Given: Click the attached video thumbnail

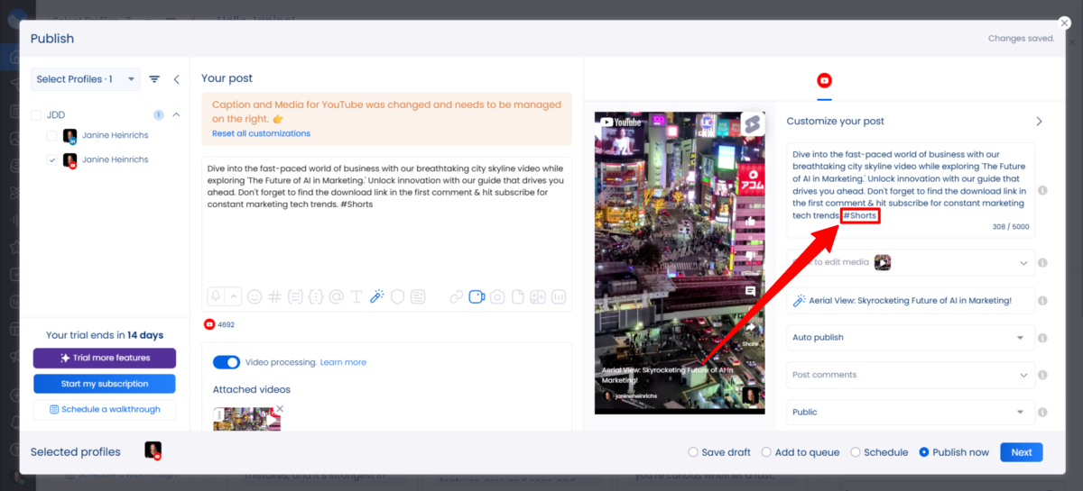Looking at the screenshot, I should (246, 417).
